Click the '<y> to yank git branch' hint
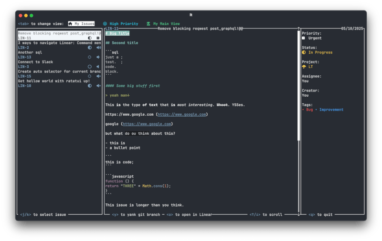Viewport: 382px width, 241px height. click(136, 214)
